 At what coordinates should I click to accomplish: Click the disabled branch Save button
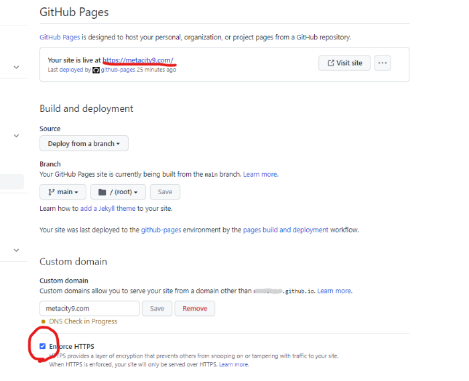(x=165, y=192)
